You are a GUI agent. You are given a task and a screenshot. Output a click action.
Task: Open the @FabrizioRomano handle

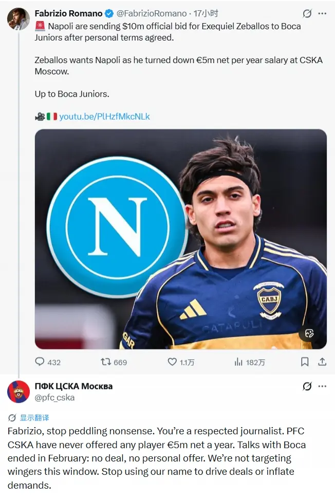click(x=151, y=13)
